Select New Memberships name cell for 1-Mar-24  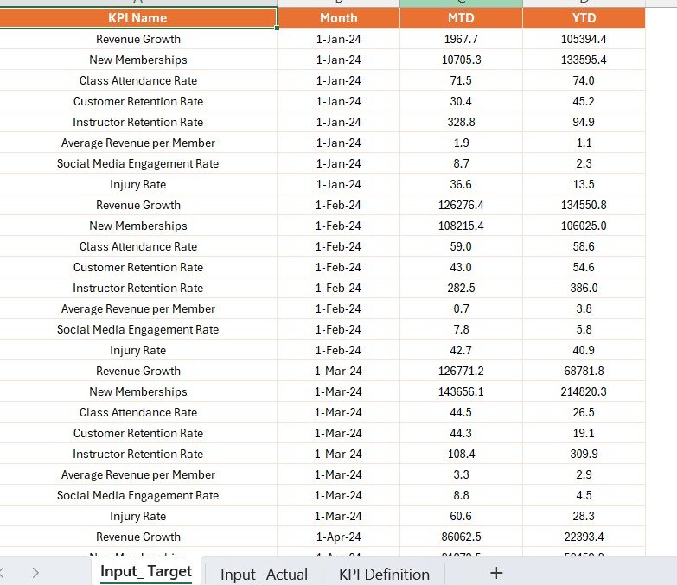click(x=137, y=391)
